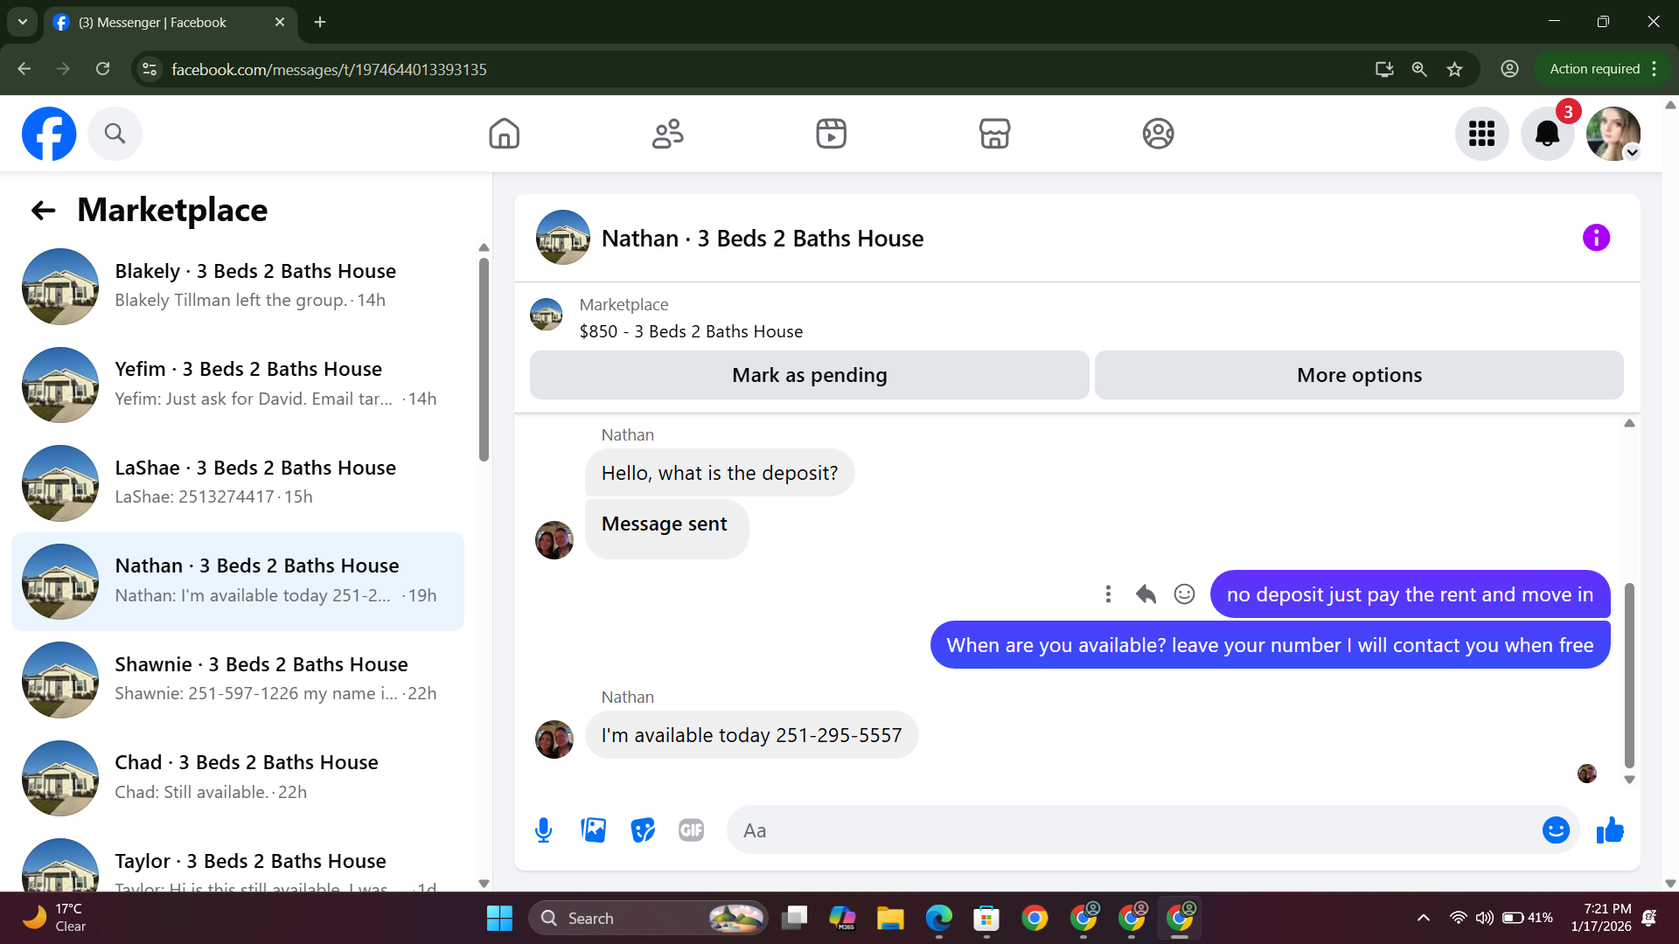Click the message input field
1679x944 pixels.
[x=1128, y=830]
